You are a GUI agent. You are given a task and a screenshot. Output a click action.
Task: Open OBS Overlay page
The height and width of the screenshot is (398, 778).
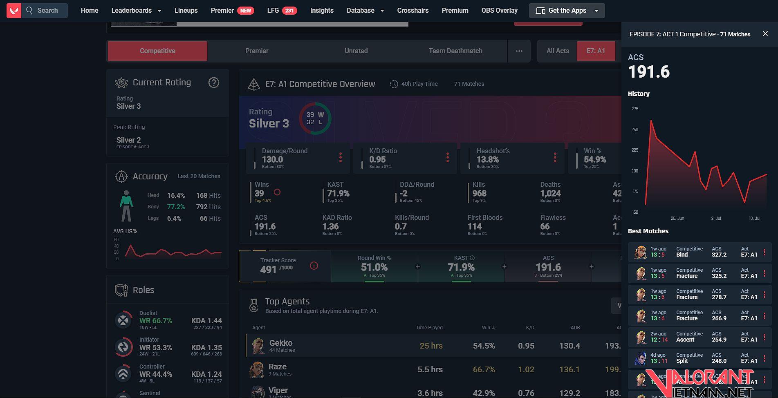(500, 10)
